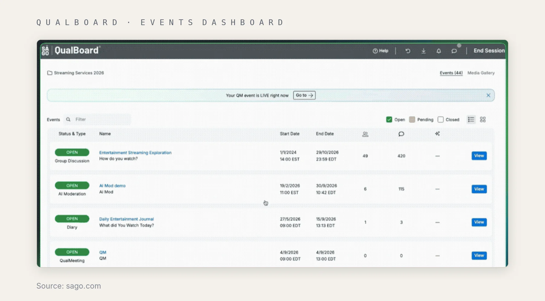Click the AI sparkle column header icon
This screenshot has width=545, height=301.
(x=438, y=134)
